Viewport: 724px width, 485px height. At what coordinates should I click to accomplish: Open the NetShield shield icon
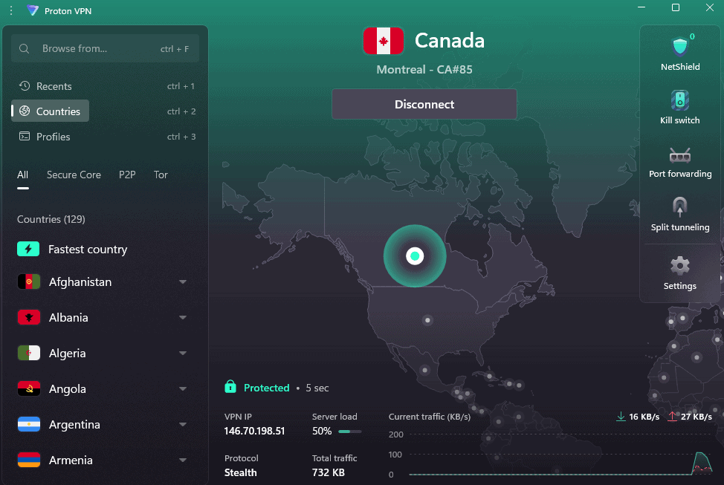[x=680, y=47]
